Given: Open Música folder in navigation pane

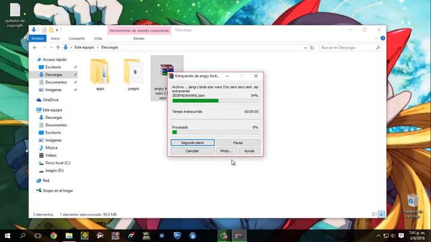Looking at the screenshot, I should coord(51,148).
